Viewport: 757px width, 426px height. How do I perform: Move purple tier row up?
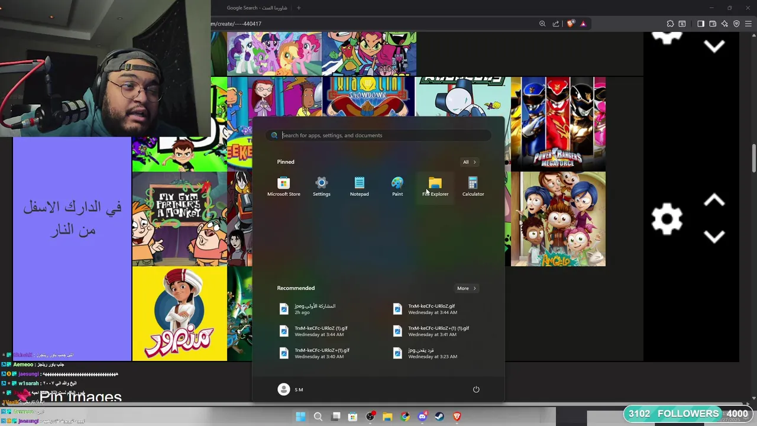tap(714, 201)
